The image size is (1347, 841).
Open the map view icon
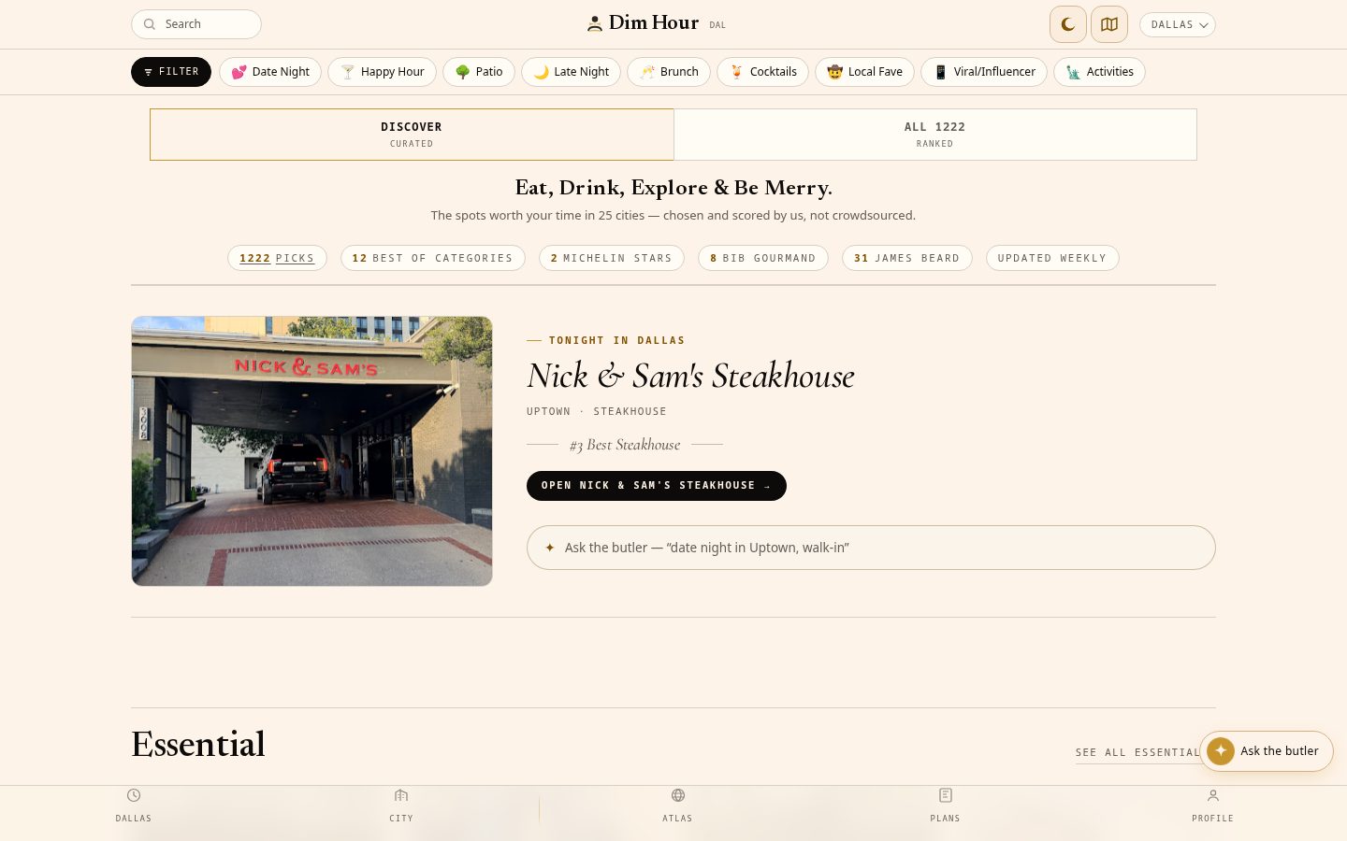coord(1109,24)
